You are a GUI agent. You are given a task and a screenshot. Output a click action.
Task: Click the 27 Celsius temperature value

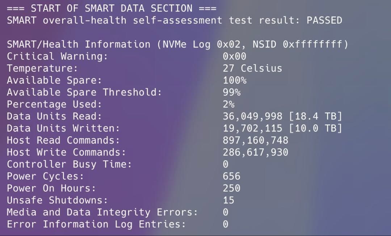click(252, 68)
